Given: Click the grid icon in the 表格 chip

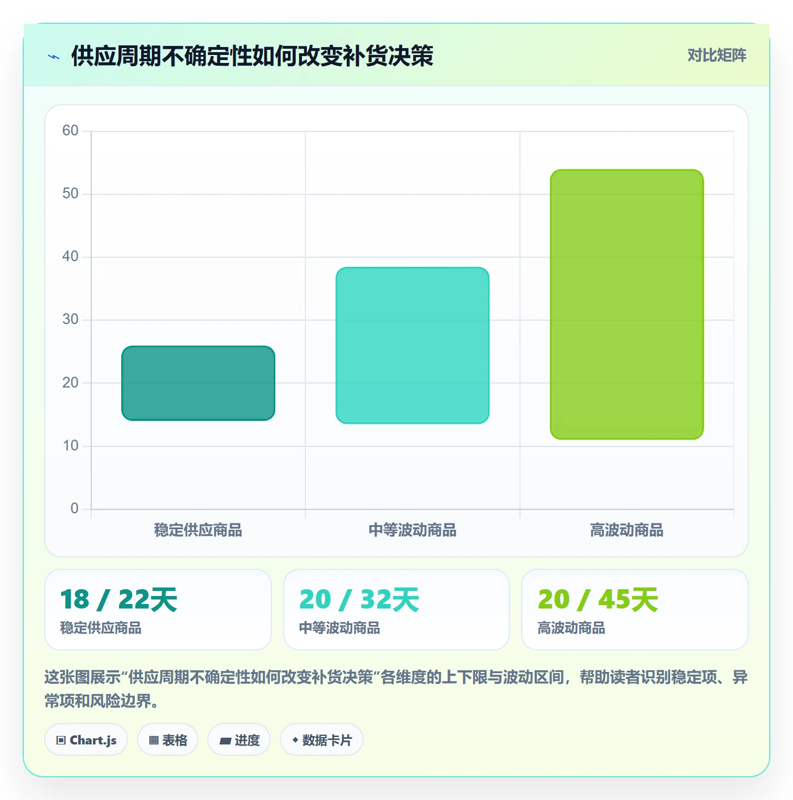Looking at the screenshot, I should pyautogui.click(x=154, y=741).
